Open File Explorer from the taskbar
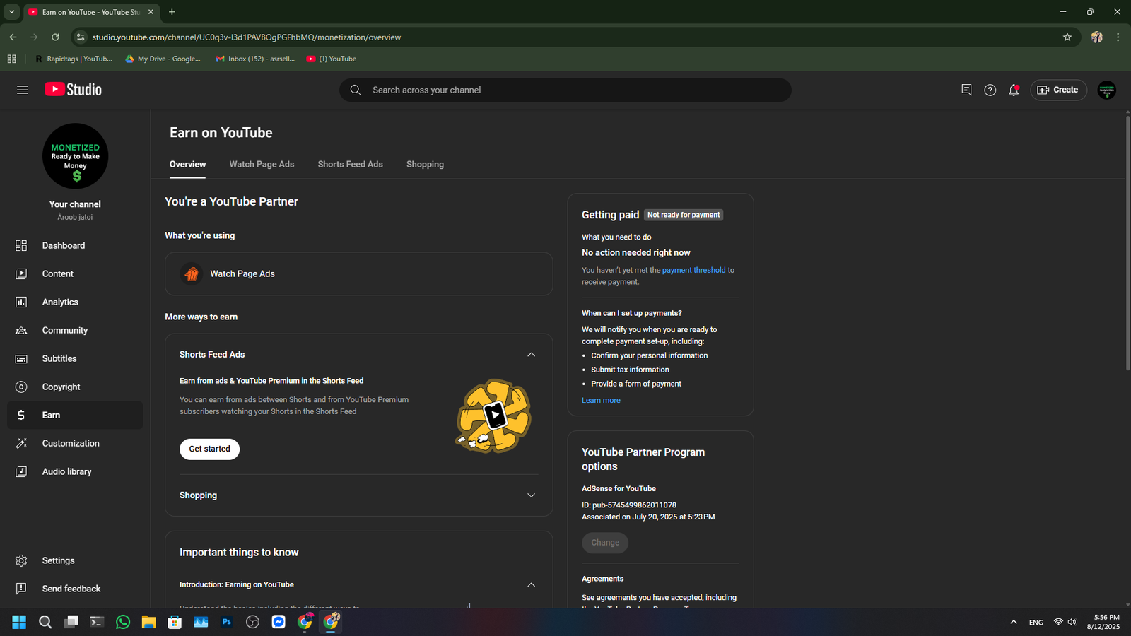This screenshot has height=636, width=1131. [x=148, y=622]
